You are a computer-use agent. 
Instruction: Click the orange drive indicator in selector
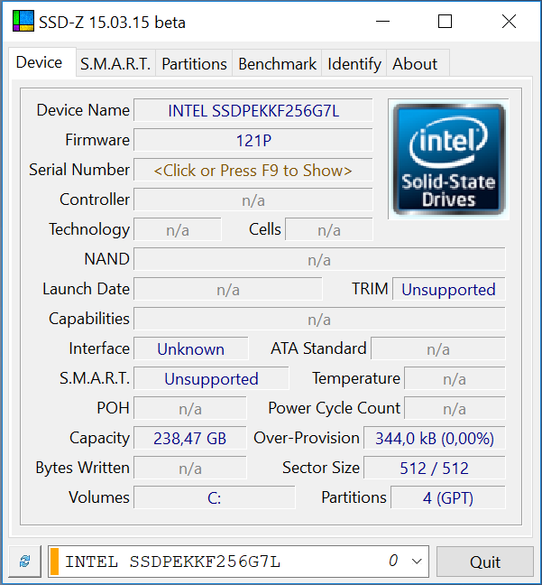point(54,562)
